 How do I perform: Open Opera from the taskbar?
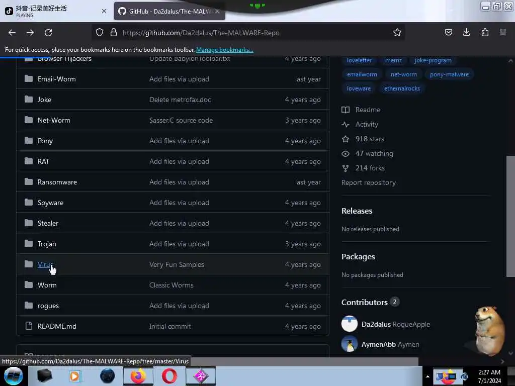coord(169,376)
